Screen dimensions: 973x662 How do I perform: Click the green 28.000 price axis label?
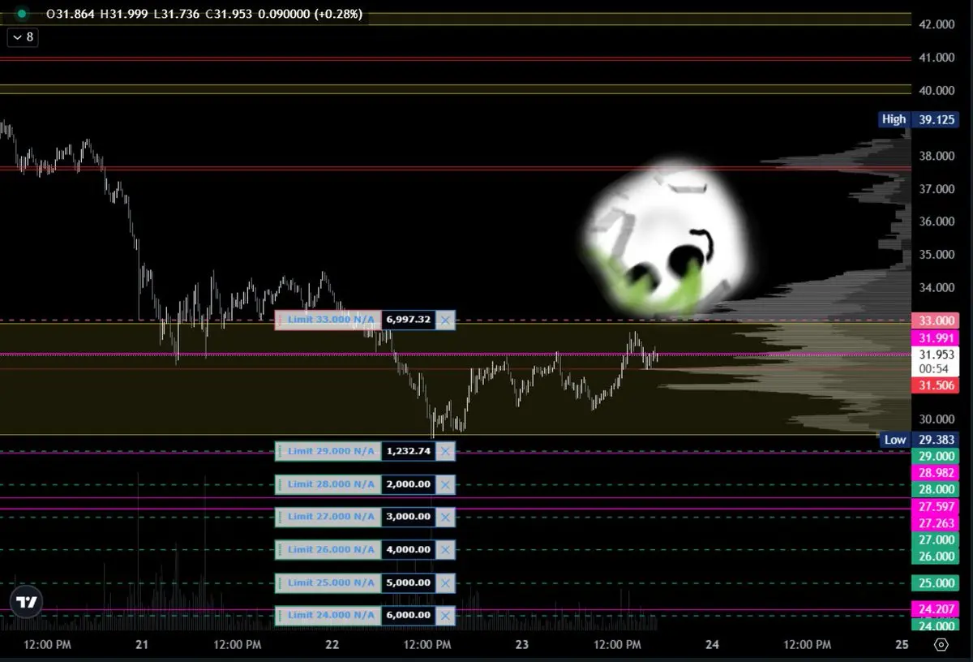coord(937,489)
